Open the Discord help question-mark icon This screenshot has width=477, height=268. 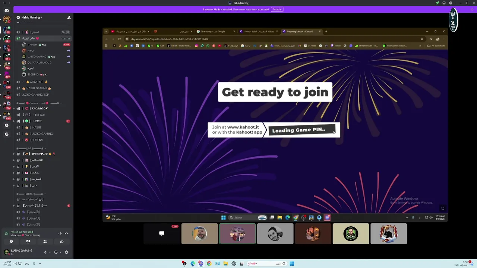451,3
